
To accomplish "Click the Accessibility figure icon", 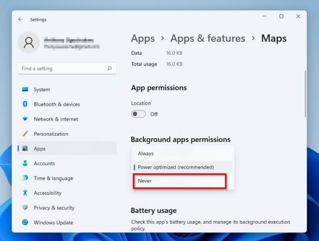I will pos(25,192).
